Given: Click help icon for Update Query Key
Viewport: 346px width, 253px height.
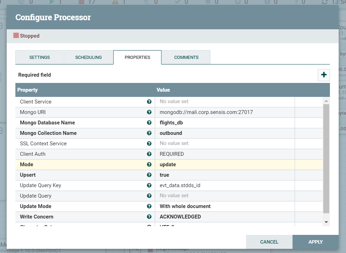Looking at the screenshot, I should [x=149, y=185].
